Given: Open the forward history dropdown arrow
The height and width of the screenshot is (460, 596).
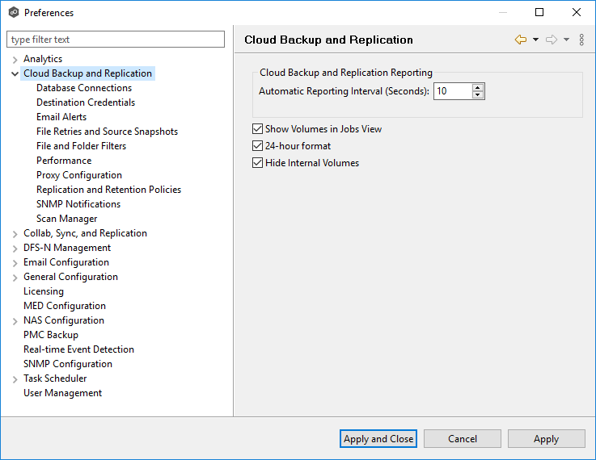Looking at the screenshot, I should pyautogui.click(x=566, y=40).
